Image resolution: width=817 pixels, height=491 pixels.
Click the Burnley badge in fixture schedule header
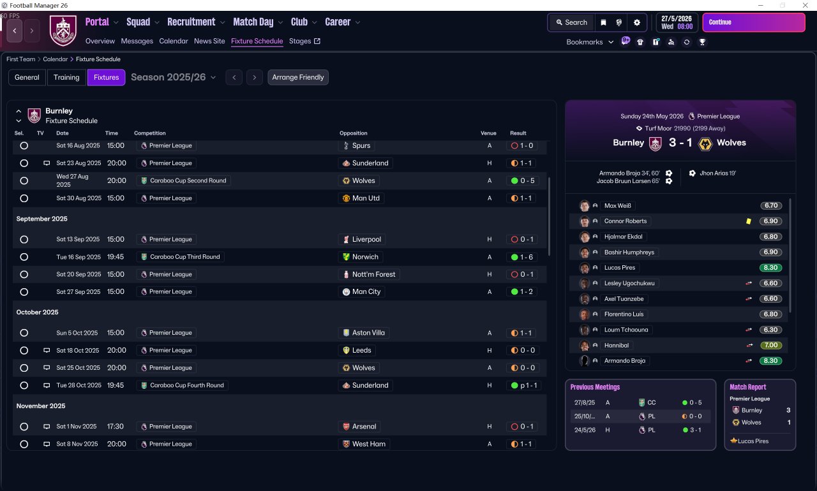(x=34, y=115)
